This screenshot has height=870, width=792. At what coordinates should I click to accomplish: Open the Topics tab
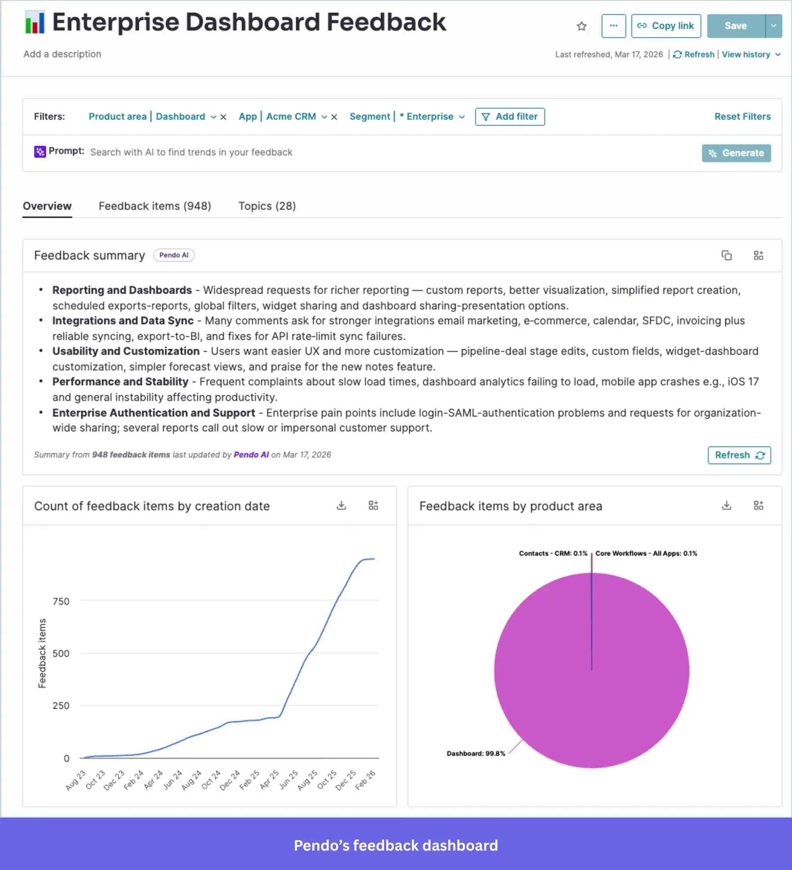pyautogui.click(x=267, y=206)
